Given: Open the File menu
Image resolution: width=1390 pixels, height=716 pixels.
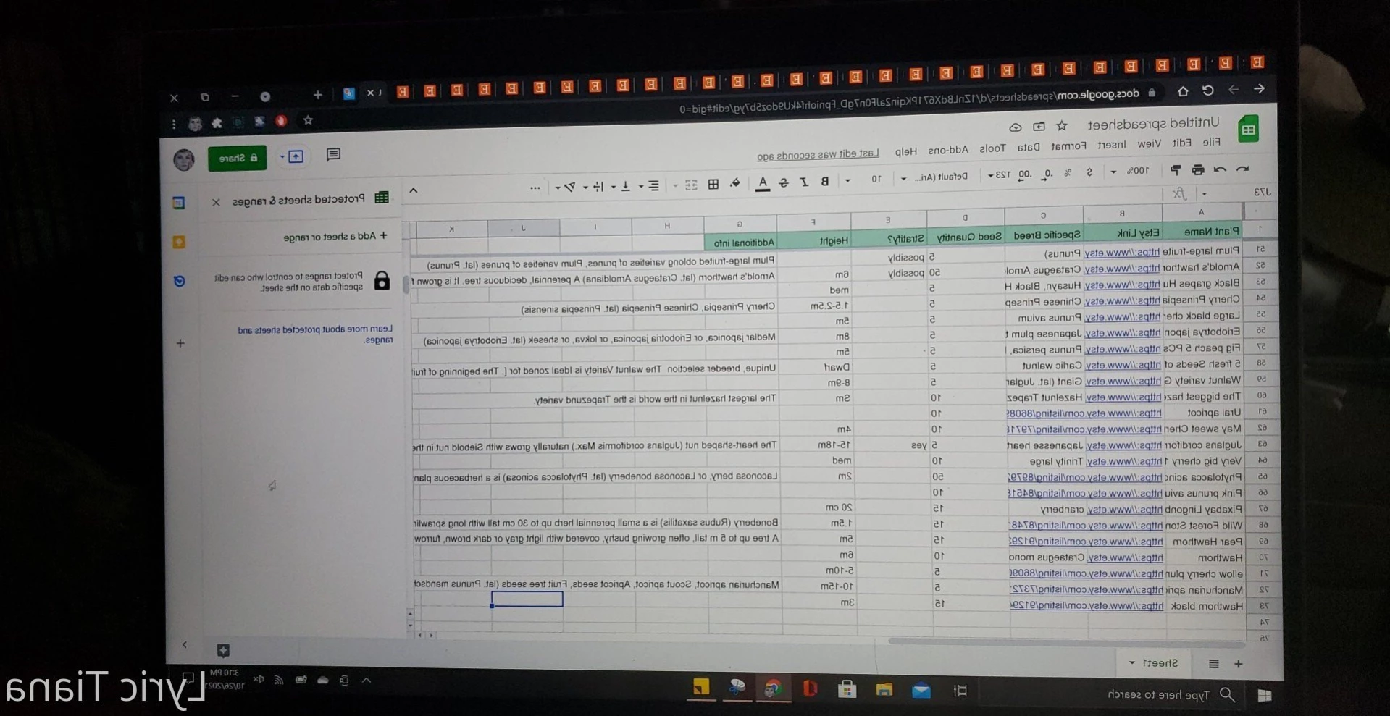Looking at the screenshot, I should (x=1212, y=142).
